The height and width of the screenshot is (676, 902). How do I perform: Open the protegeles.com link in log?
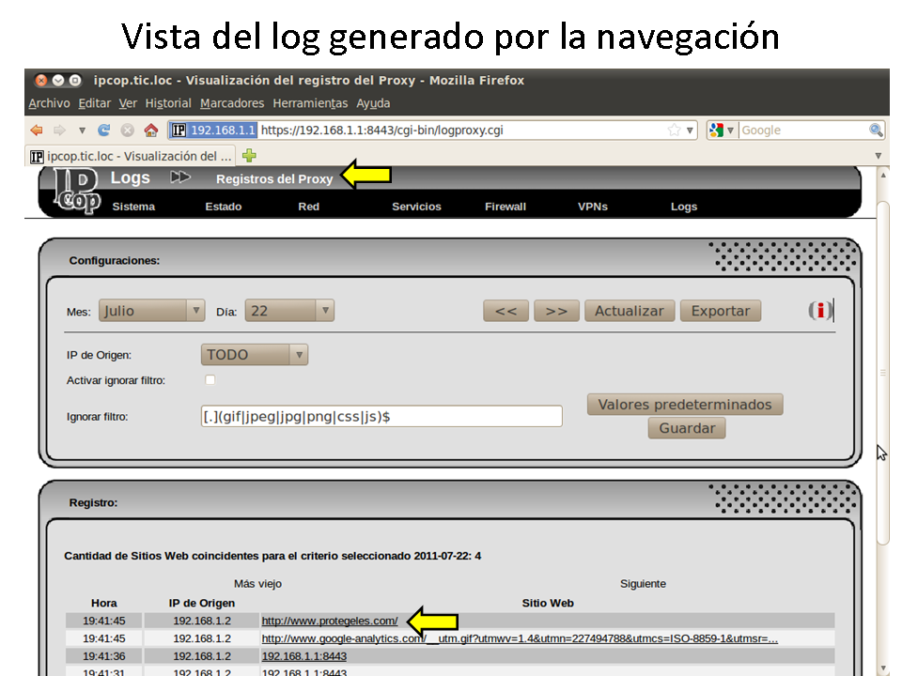pyautogui.click(x=329, y=621)
